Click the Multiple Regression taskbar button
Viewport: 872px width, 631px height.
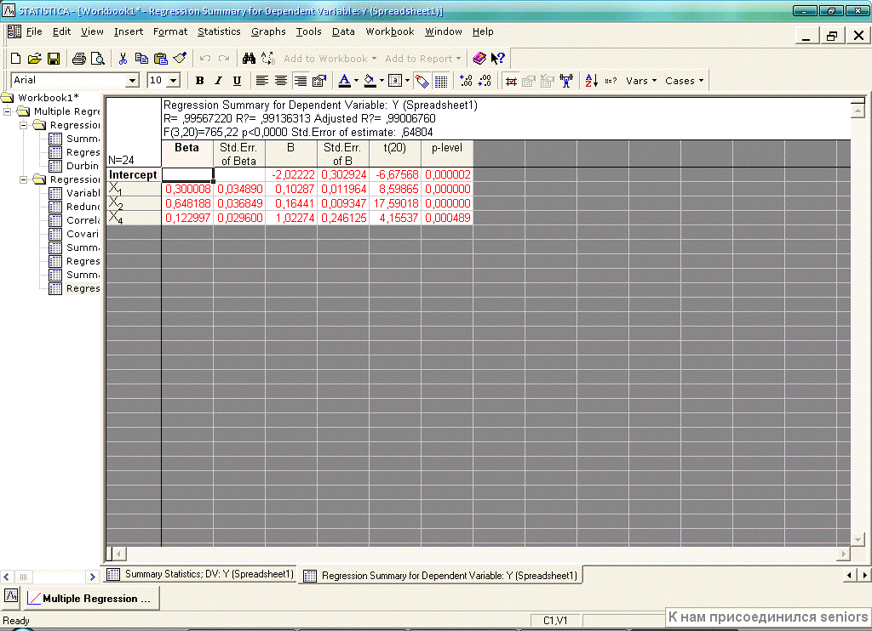click(x=89, y=599)
